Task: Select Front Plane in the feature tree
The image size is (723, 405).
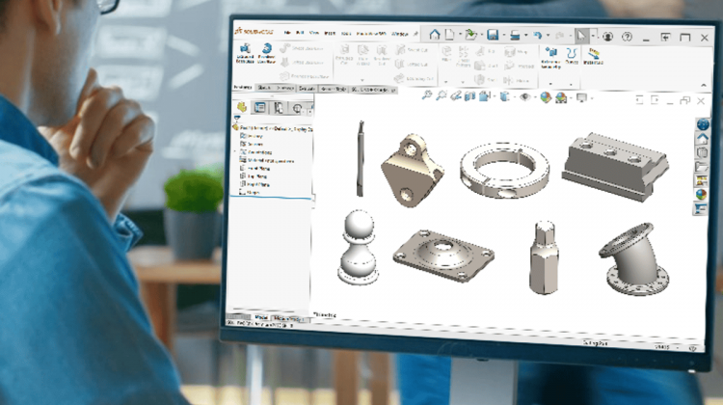Action: pos(254,169)
